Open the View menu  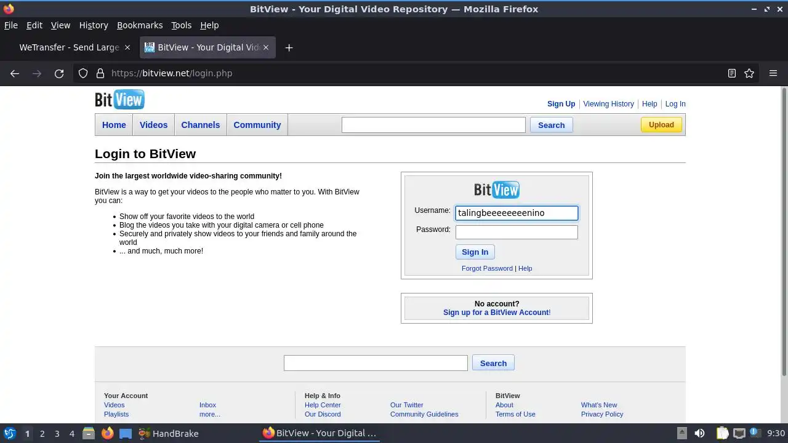60,25
